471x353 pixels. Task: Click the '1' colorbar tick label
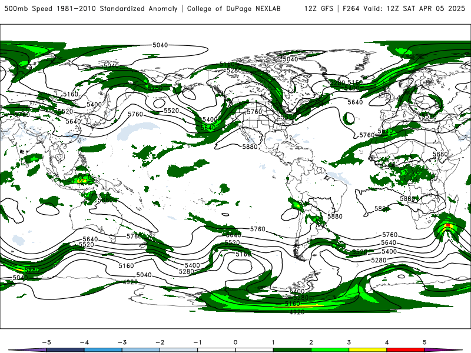tap(273, 342)
